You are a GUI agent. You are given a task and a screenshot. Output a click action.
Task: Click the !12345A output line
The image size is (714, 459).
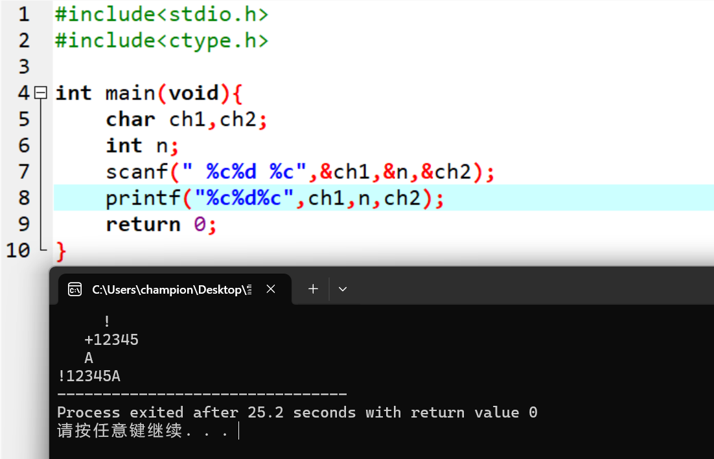89,376
